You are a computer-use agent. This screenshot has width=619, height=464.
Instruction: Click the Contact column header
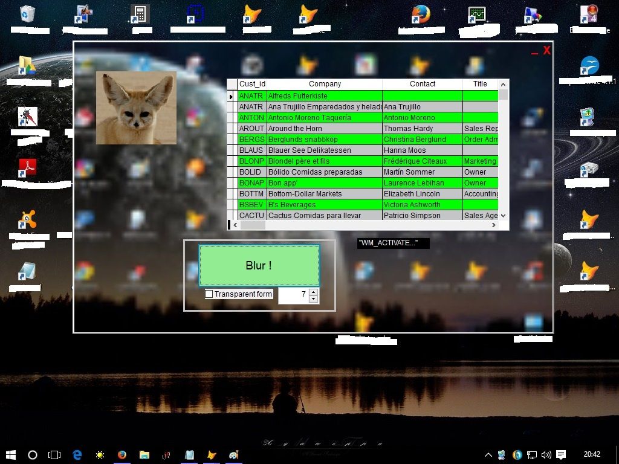point(423,83)
